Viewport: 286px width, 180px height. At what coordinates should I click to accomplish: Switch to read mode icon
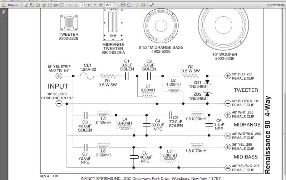[x=152, y=5]
